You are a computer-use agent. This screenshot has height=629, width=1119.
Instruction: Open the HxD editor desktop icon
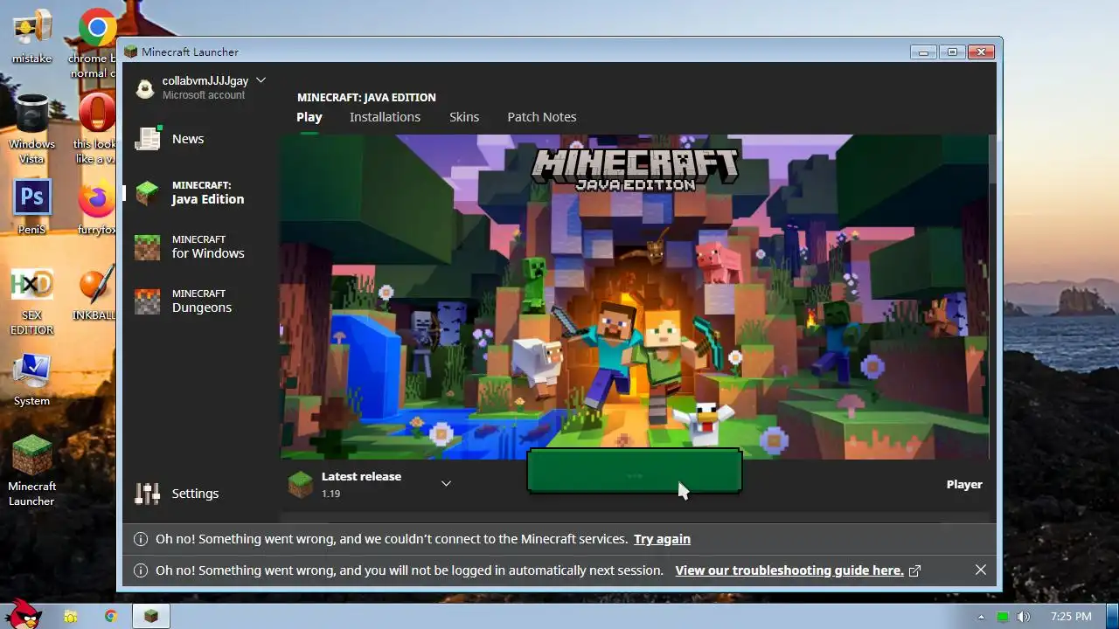tap(31, 302)
